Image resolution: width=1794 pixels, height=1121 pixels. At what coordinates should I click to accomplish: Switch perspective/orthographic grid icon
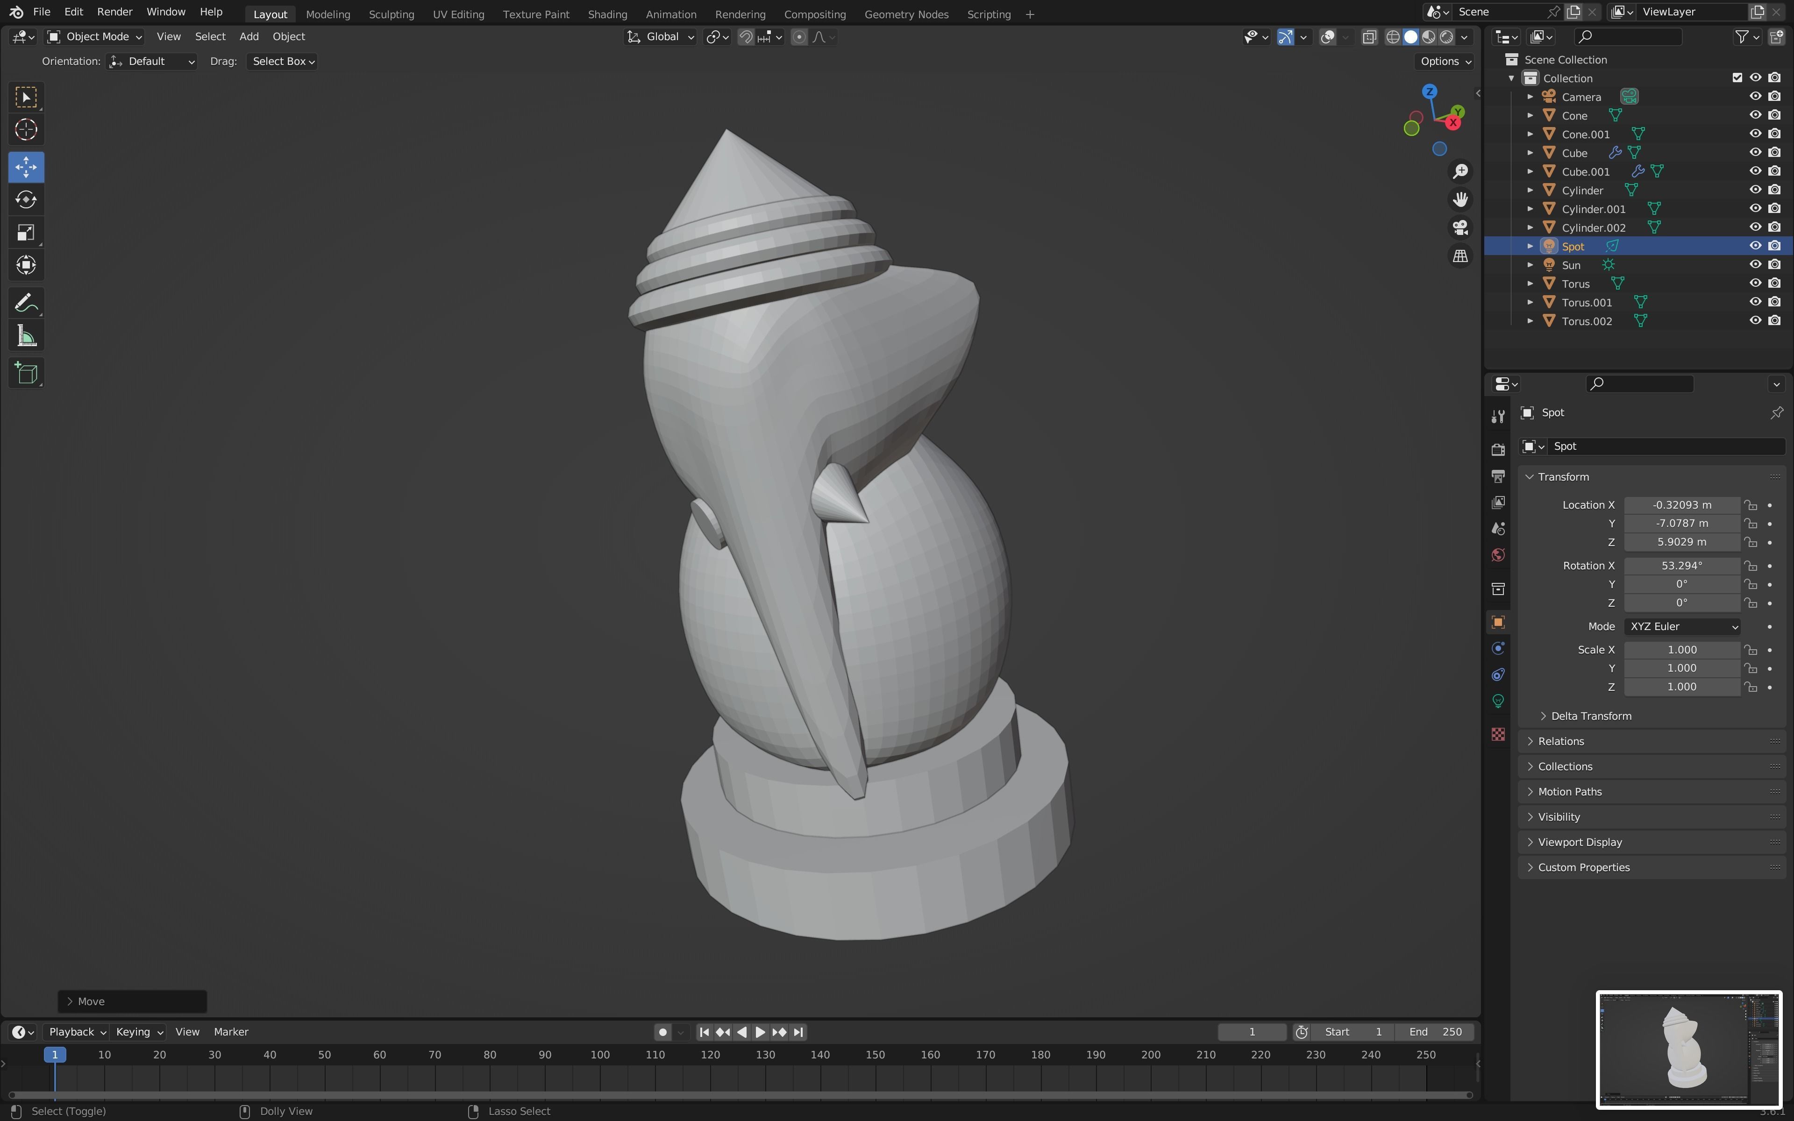point(1460,256)
